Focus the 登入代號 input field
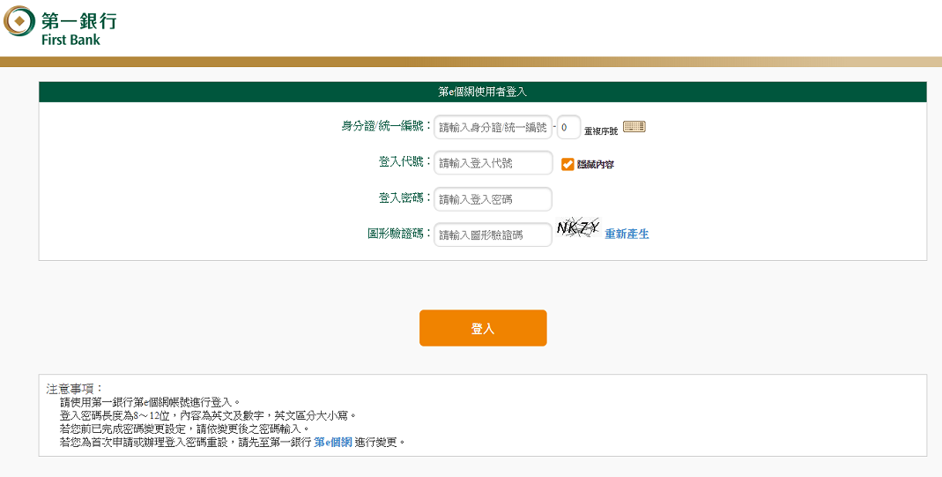This screenshot has height=477, width=942. (493, 163)
